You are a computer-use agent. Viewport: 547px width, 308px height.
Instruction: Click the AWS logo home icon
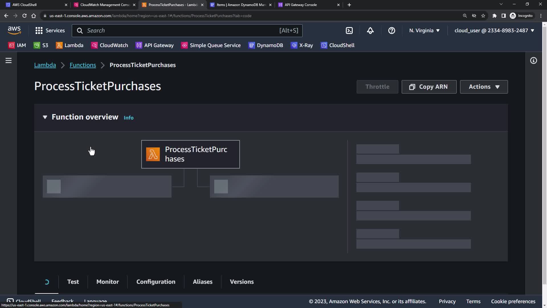[x=14, y=30]
